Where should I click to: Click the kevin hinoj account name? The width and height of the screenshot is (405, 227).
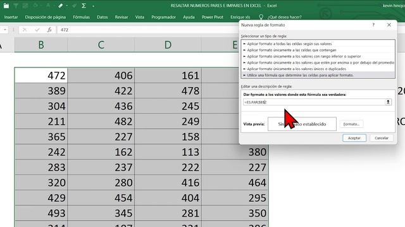click(394, 6)
